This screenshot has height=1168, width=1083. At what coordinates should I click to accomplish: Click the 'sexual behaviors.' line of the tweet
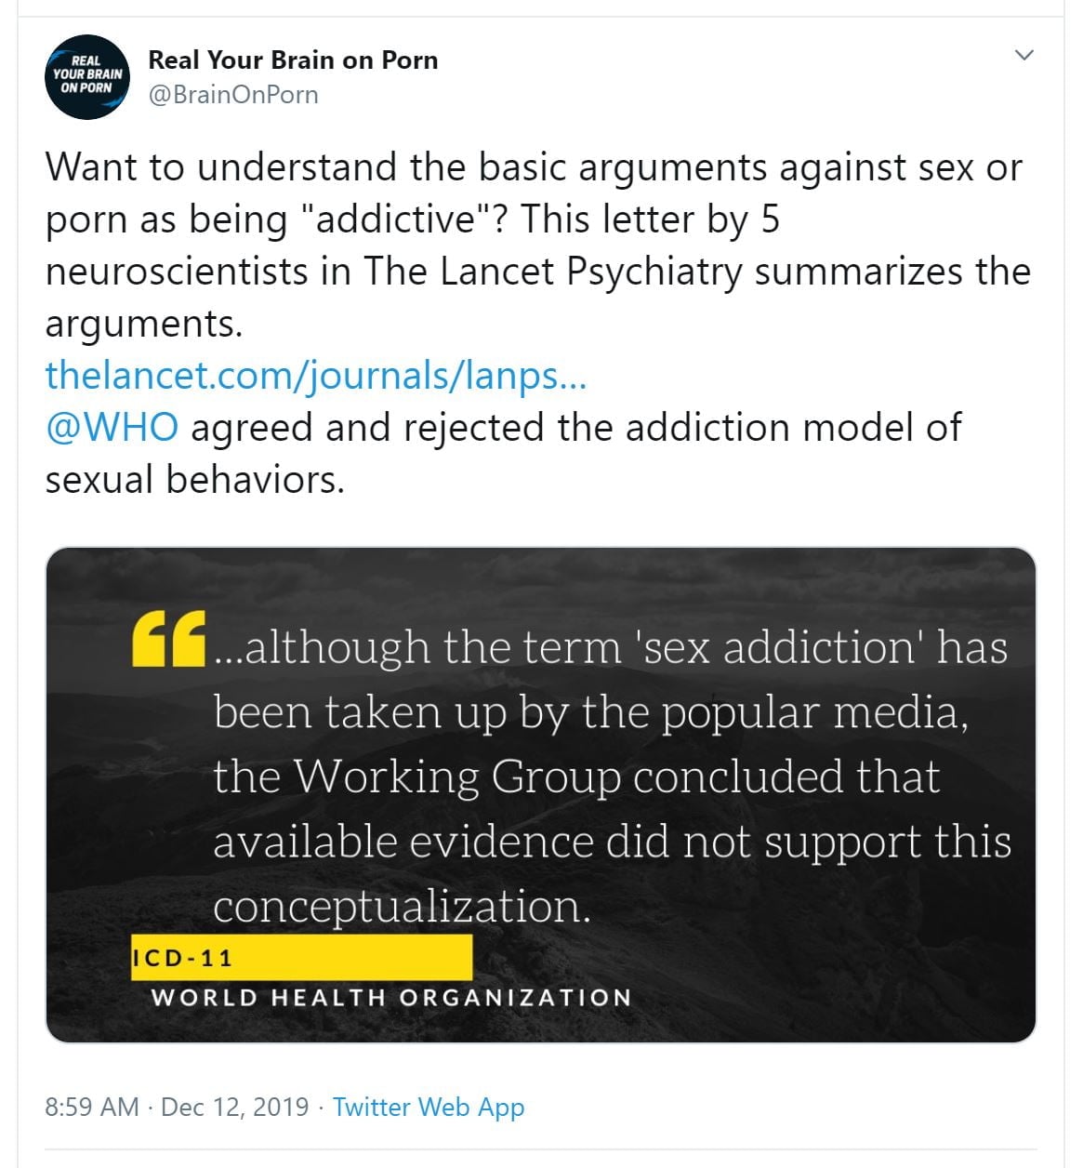tap(194, 480)
